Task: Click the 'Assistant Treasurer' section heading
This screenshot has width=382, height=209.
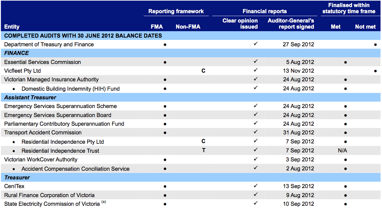Action: 30,97
